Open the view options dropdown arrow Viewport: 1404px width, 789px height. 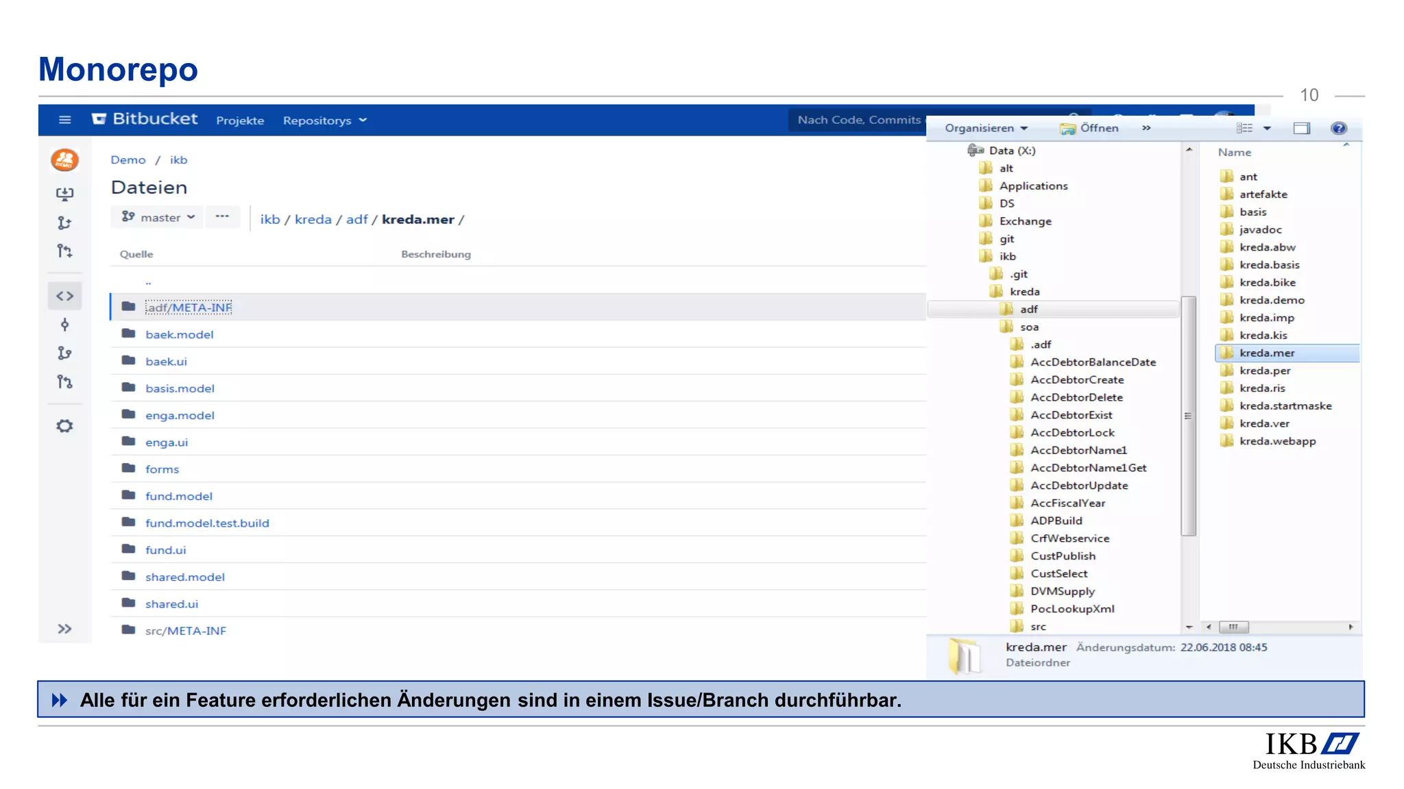(1267, 128)
